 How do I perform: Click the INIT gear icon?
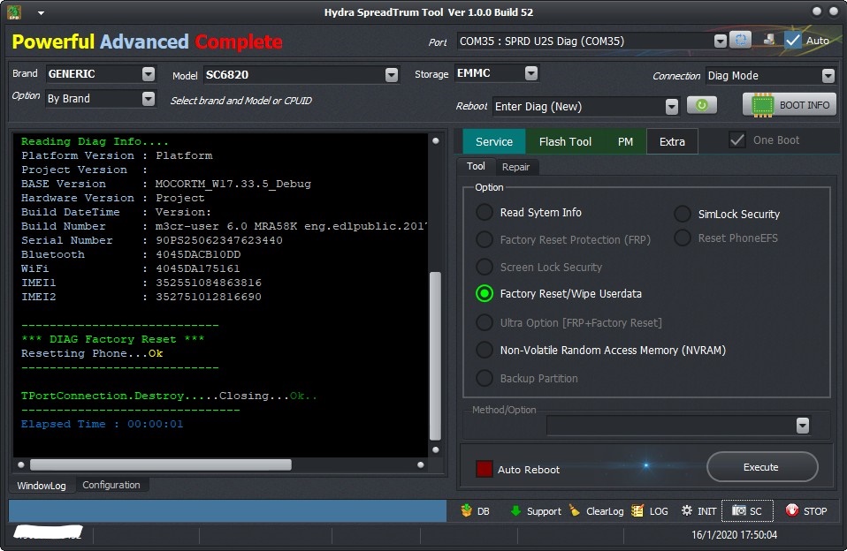686,510
